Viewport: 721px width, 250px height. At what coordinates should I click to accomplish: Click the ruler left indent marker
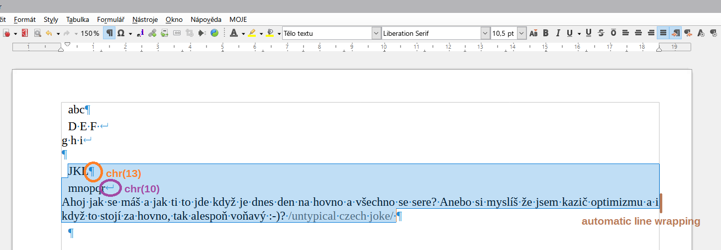pyautogui.click(x=61, y=49)
